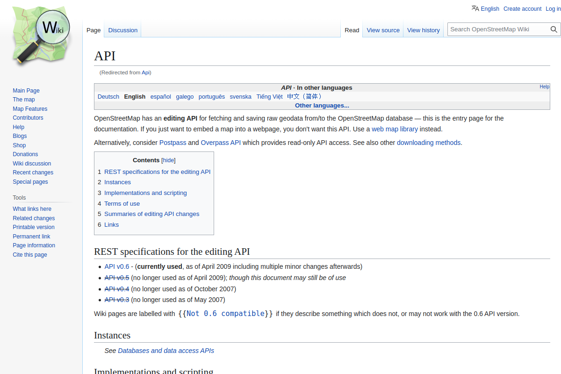Follow the Overpass API link
Screen dimensions: 561x374
click(221, 143)
